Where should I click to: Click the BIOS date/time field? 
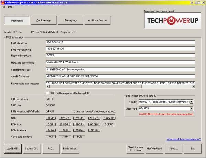point(121,42)
